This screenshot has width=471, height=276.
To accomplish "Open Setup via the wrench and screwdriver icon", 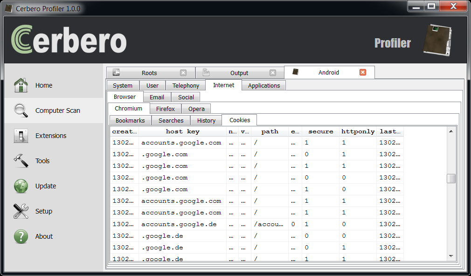I will click(x=21, y=211).
